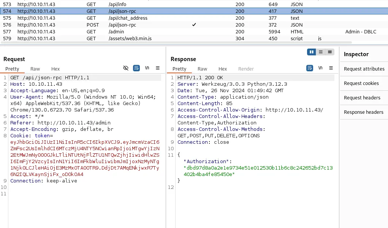Select vertical stacked layout icon

click(321, 52)
